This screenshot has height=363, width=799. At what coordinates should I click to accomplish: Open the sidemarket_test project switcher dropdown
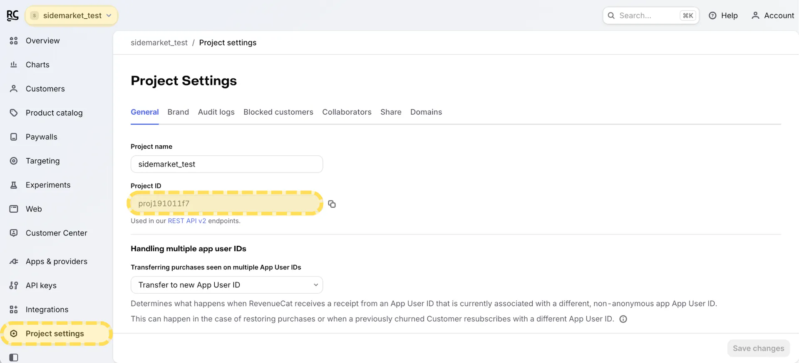tap(72, 16)
